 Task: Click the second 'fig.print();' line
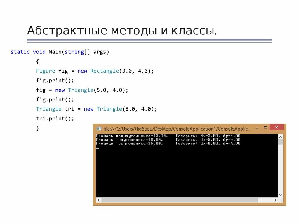55,99
